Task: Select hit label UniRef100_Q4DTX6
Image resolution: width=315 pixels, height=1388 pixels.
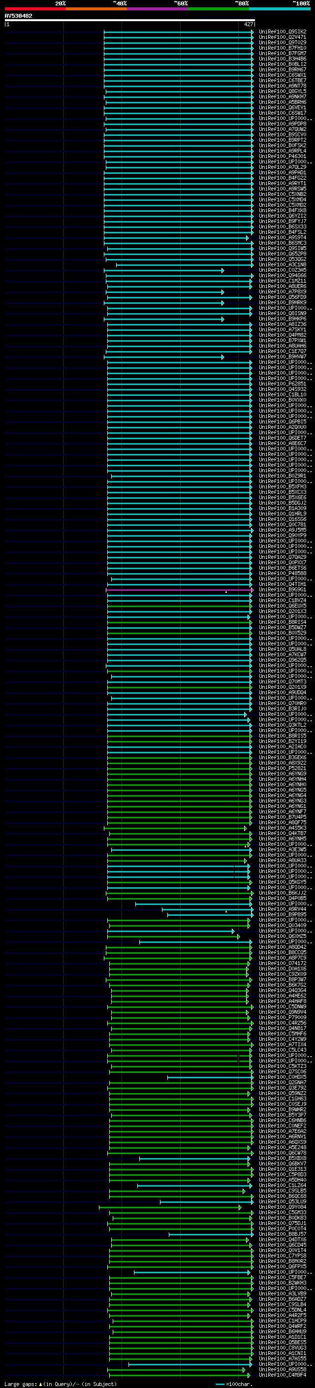Action: [282, 1240]
